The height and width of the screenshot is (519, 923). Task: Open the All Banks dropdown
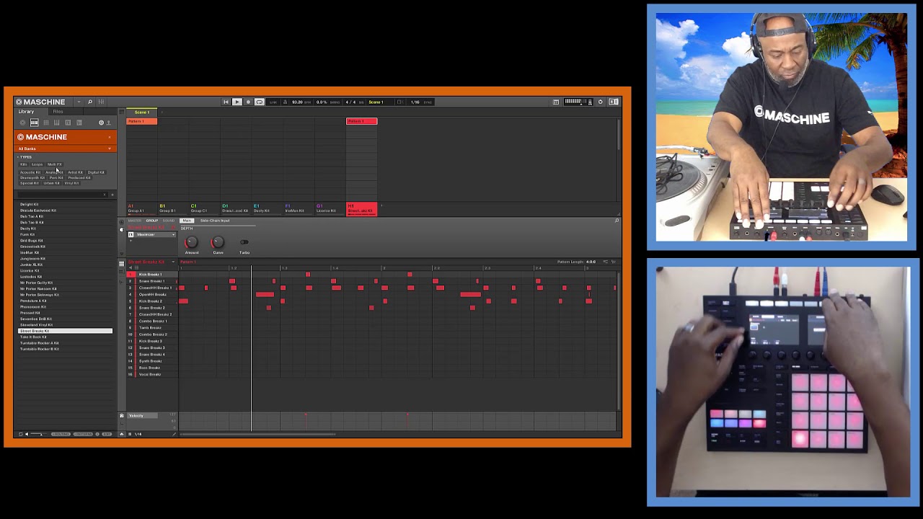click(65, 148)
